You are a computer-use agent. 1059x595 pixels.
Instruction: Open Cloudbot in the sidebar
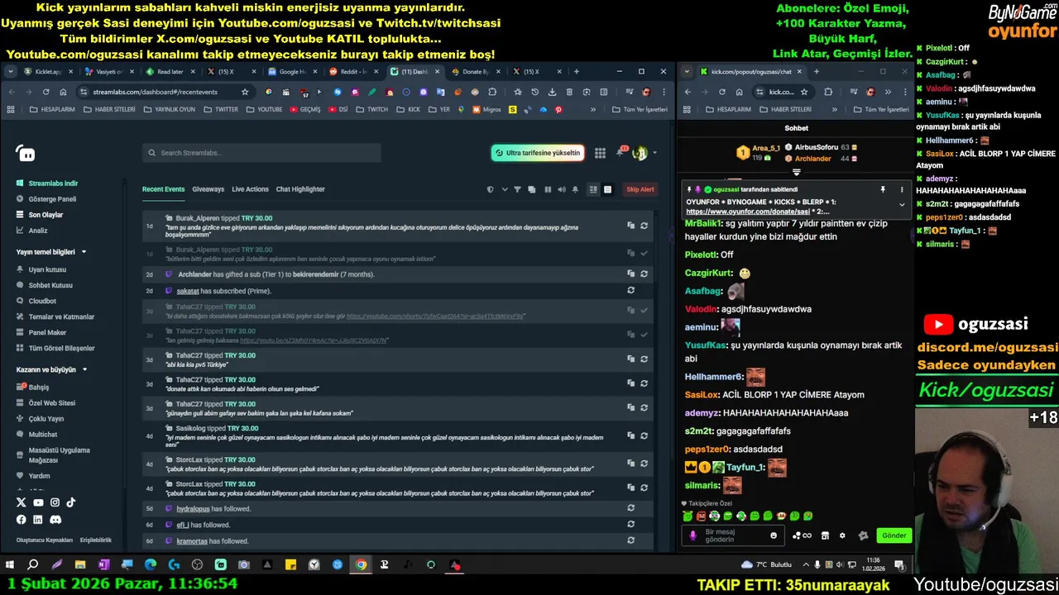click(x=36, y=301)
